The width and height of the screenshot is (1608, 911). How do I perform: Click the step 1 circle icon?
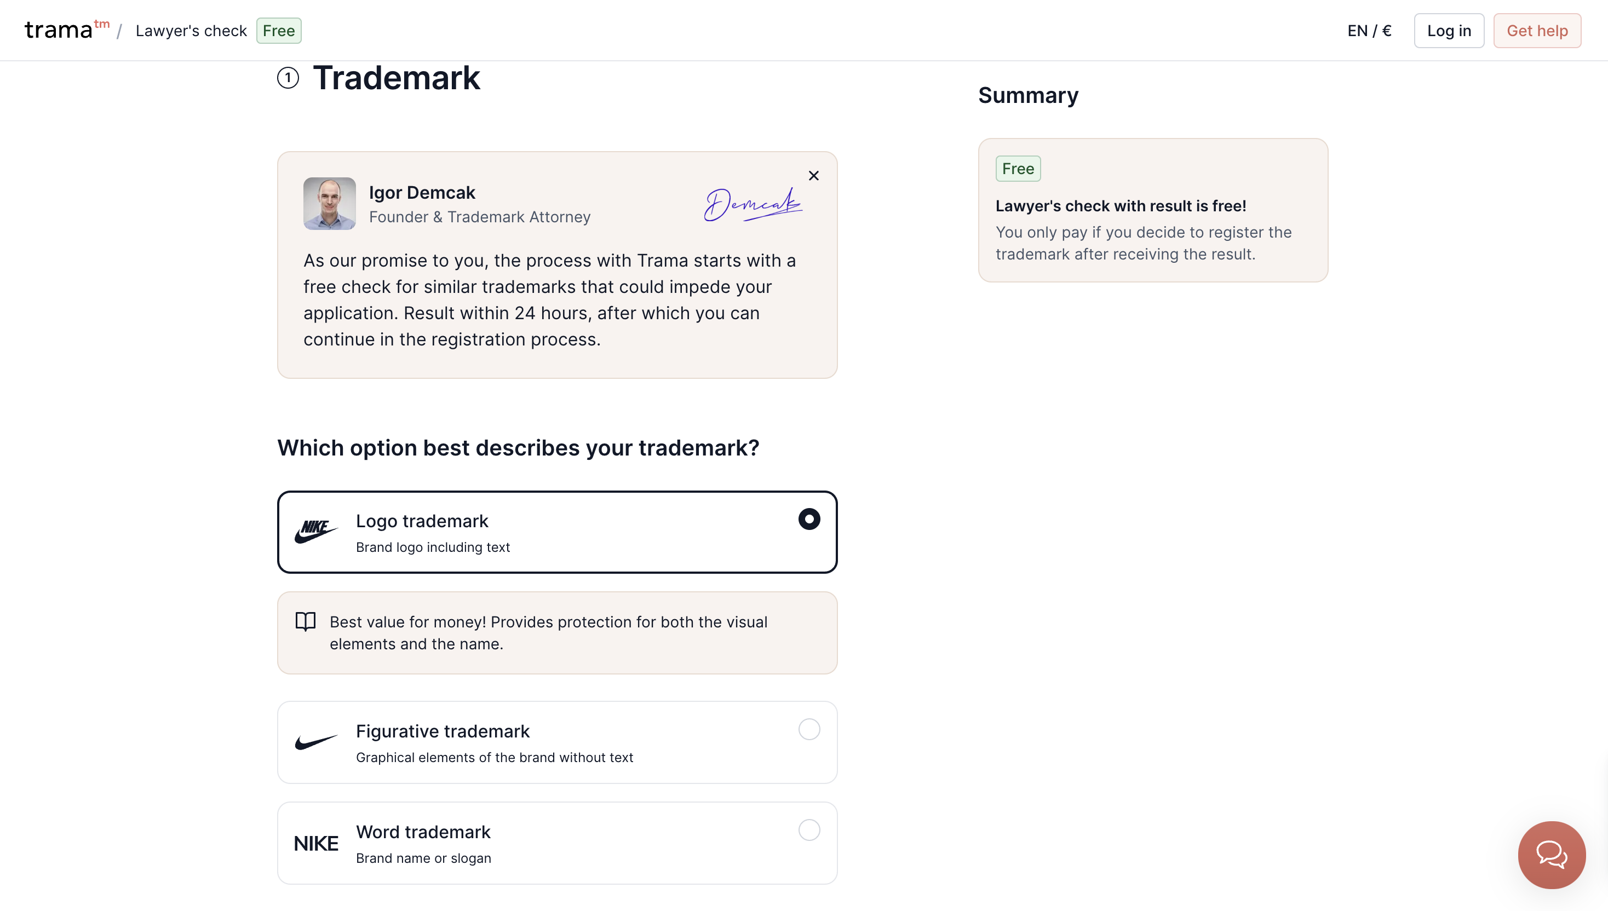click(x=288, y=78)
